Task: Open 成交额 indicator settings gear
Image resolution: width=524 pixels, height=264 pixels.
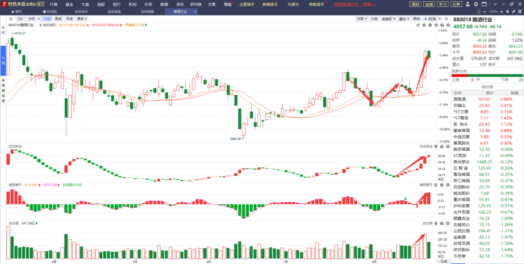Action: coord(436,223)
